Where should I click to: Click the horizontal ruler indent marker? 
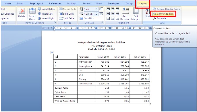tap(54, 28)
